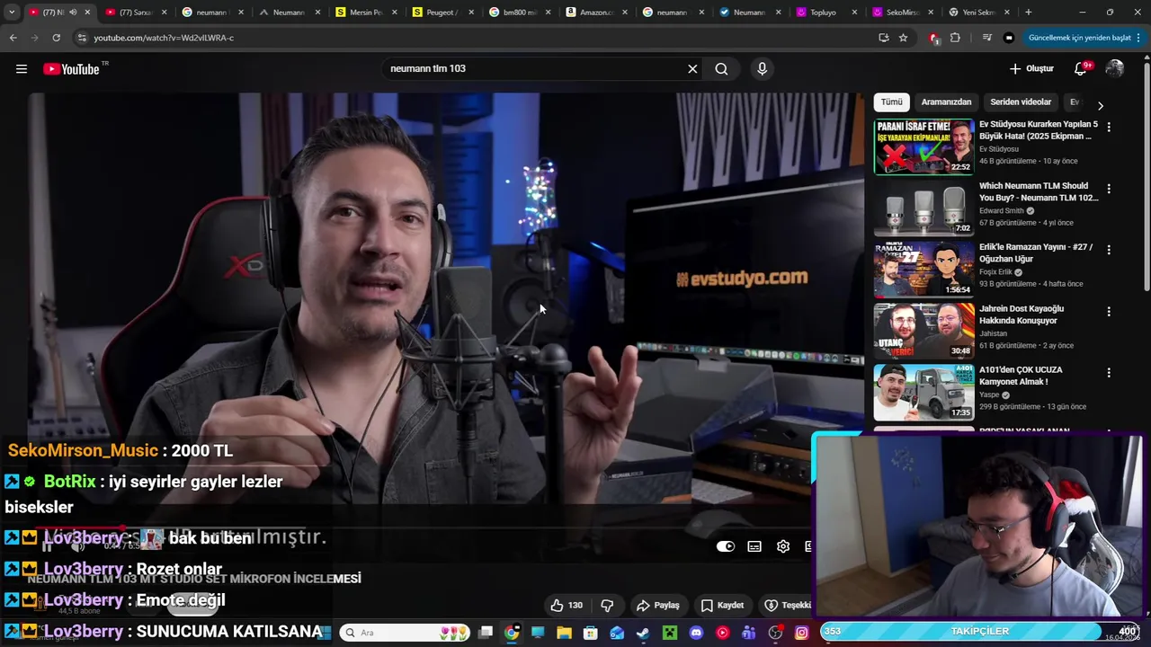Image resolution: width=1151 pixels, height=647 pixels.
Task: Open the Edward Smith channel name
Action: (1002, 211)
